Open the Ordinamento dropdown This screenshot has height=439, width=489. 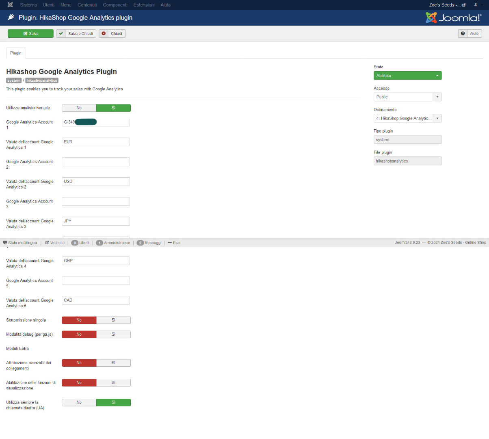point(407,118)
